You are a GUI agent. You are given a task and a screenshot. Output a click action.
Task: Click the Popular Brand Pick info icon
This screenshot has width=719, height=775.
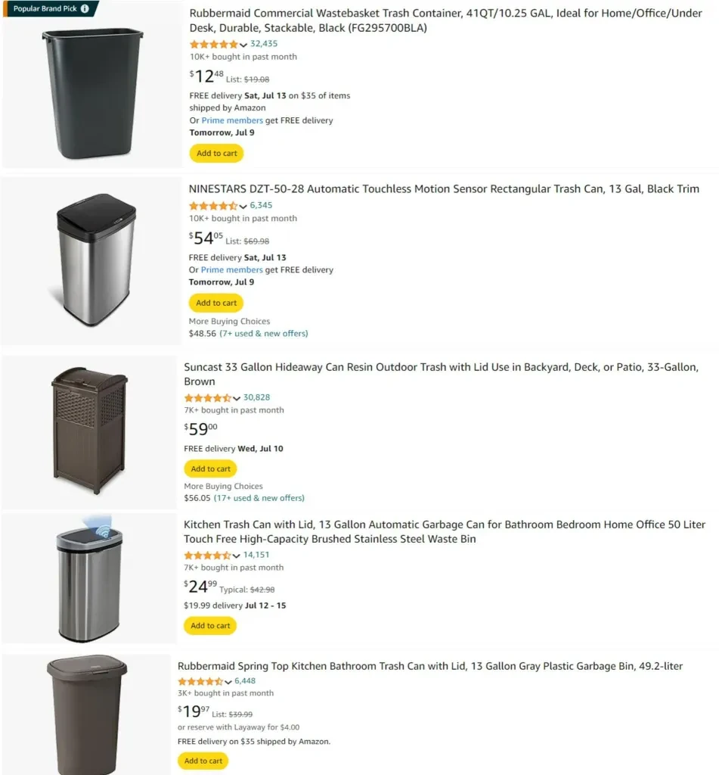pos(85,8)
